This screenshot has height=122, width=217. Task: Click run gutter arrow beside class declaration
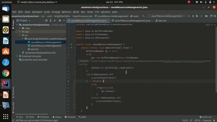tap(72, 44)
